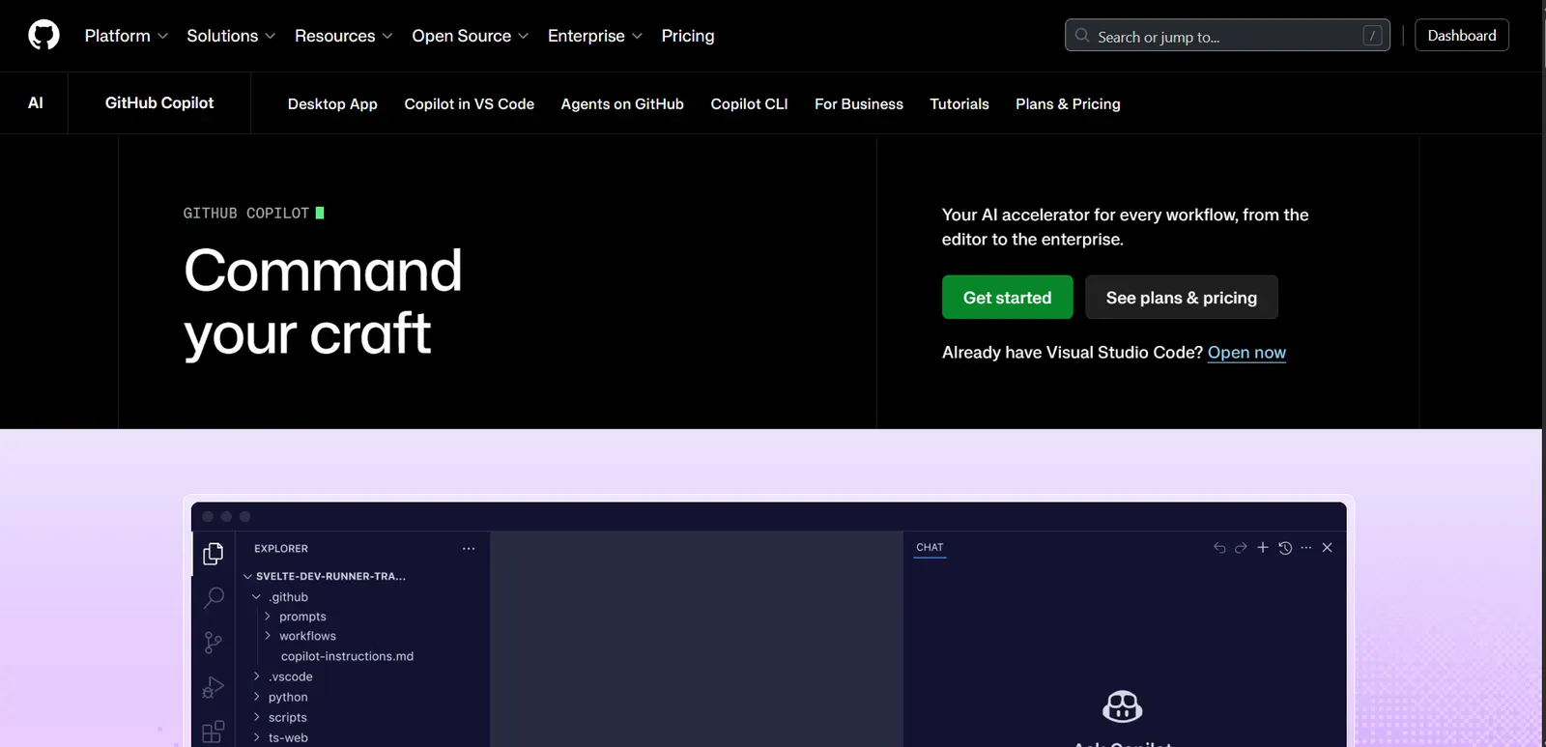Click the GitHub Octocat logo

[x=43, y=36]
